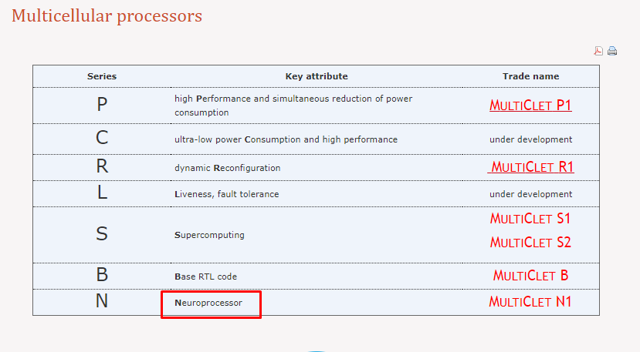Open the MultiClet P1 link

pyautogui.click(x=530, y=106)
